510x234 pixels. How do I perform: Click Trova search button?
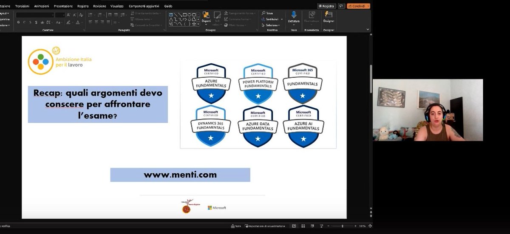[267, 13]
